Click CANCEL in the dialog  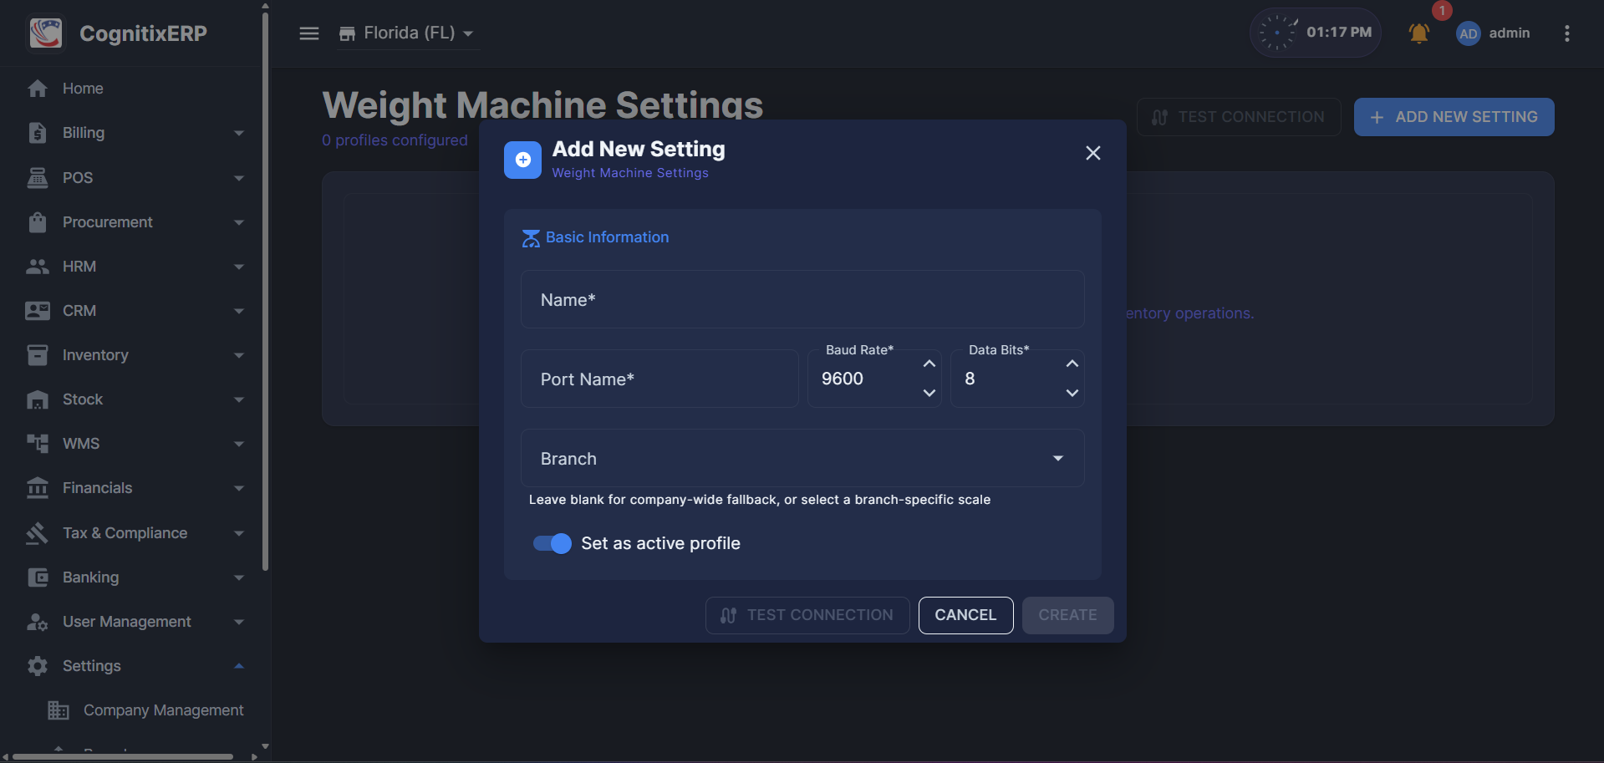965,615
